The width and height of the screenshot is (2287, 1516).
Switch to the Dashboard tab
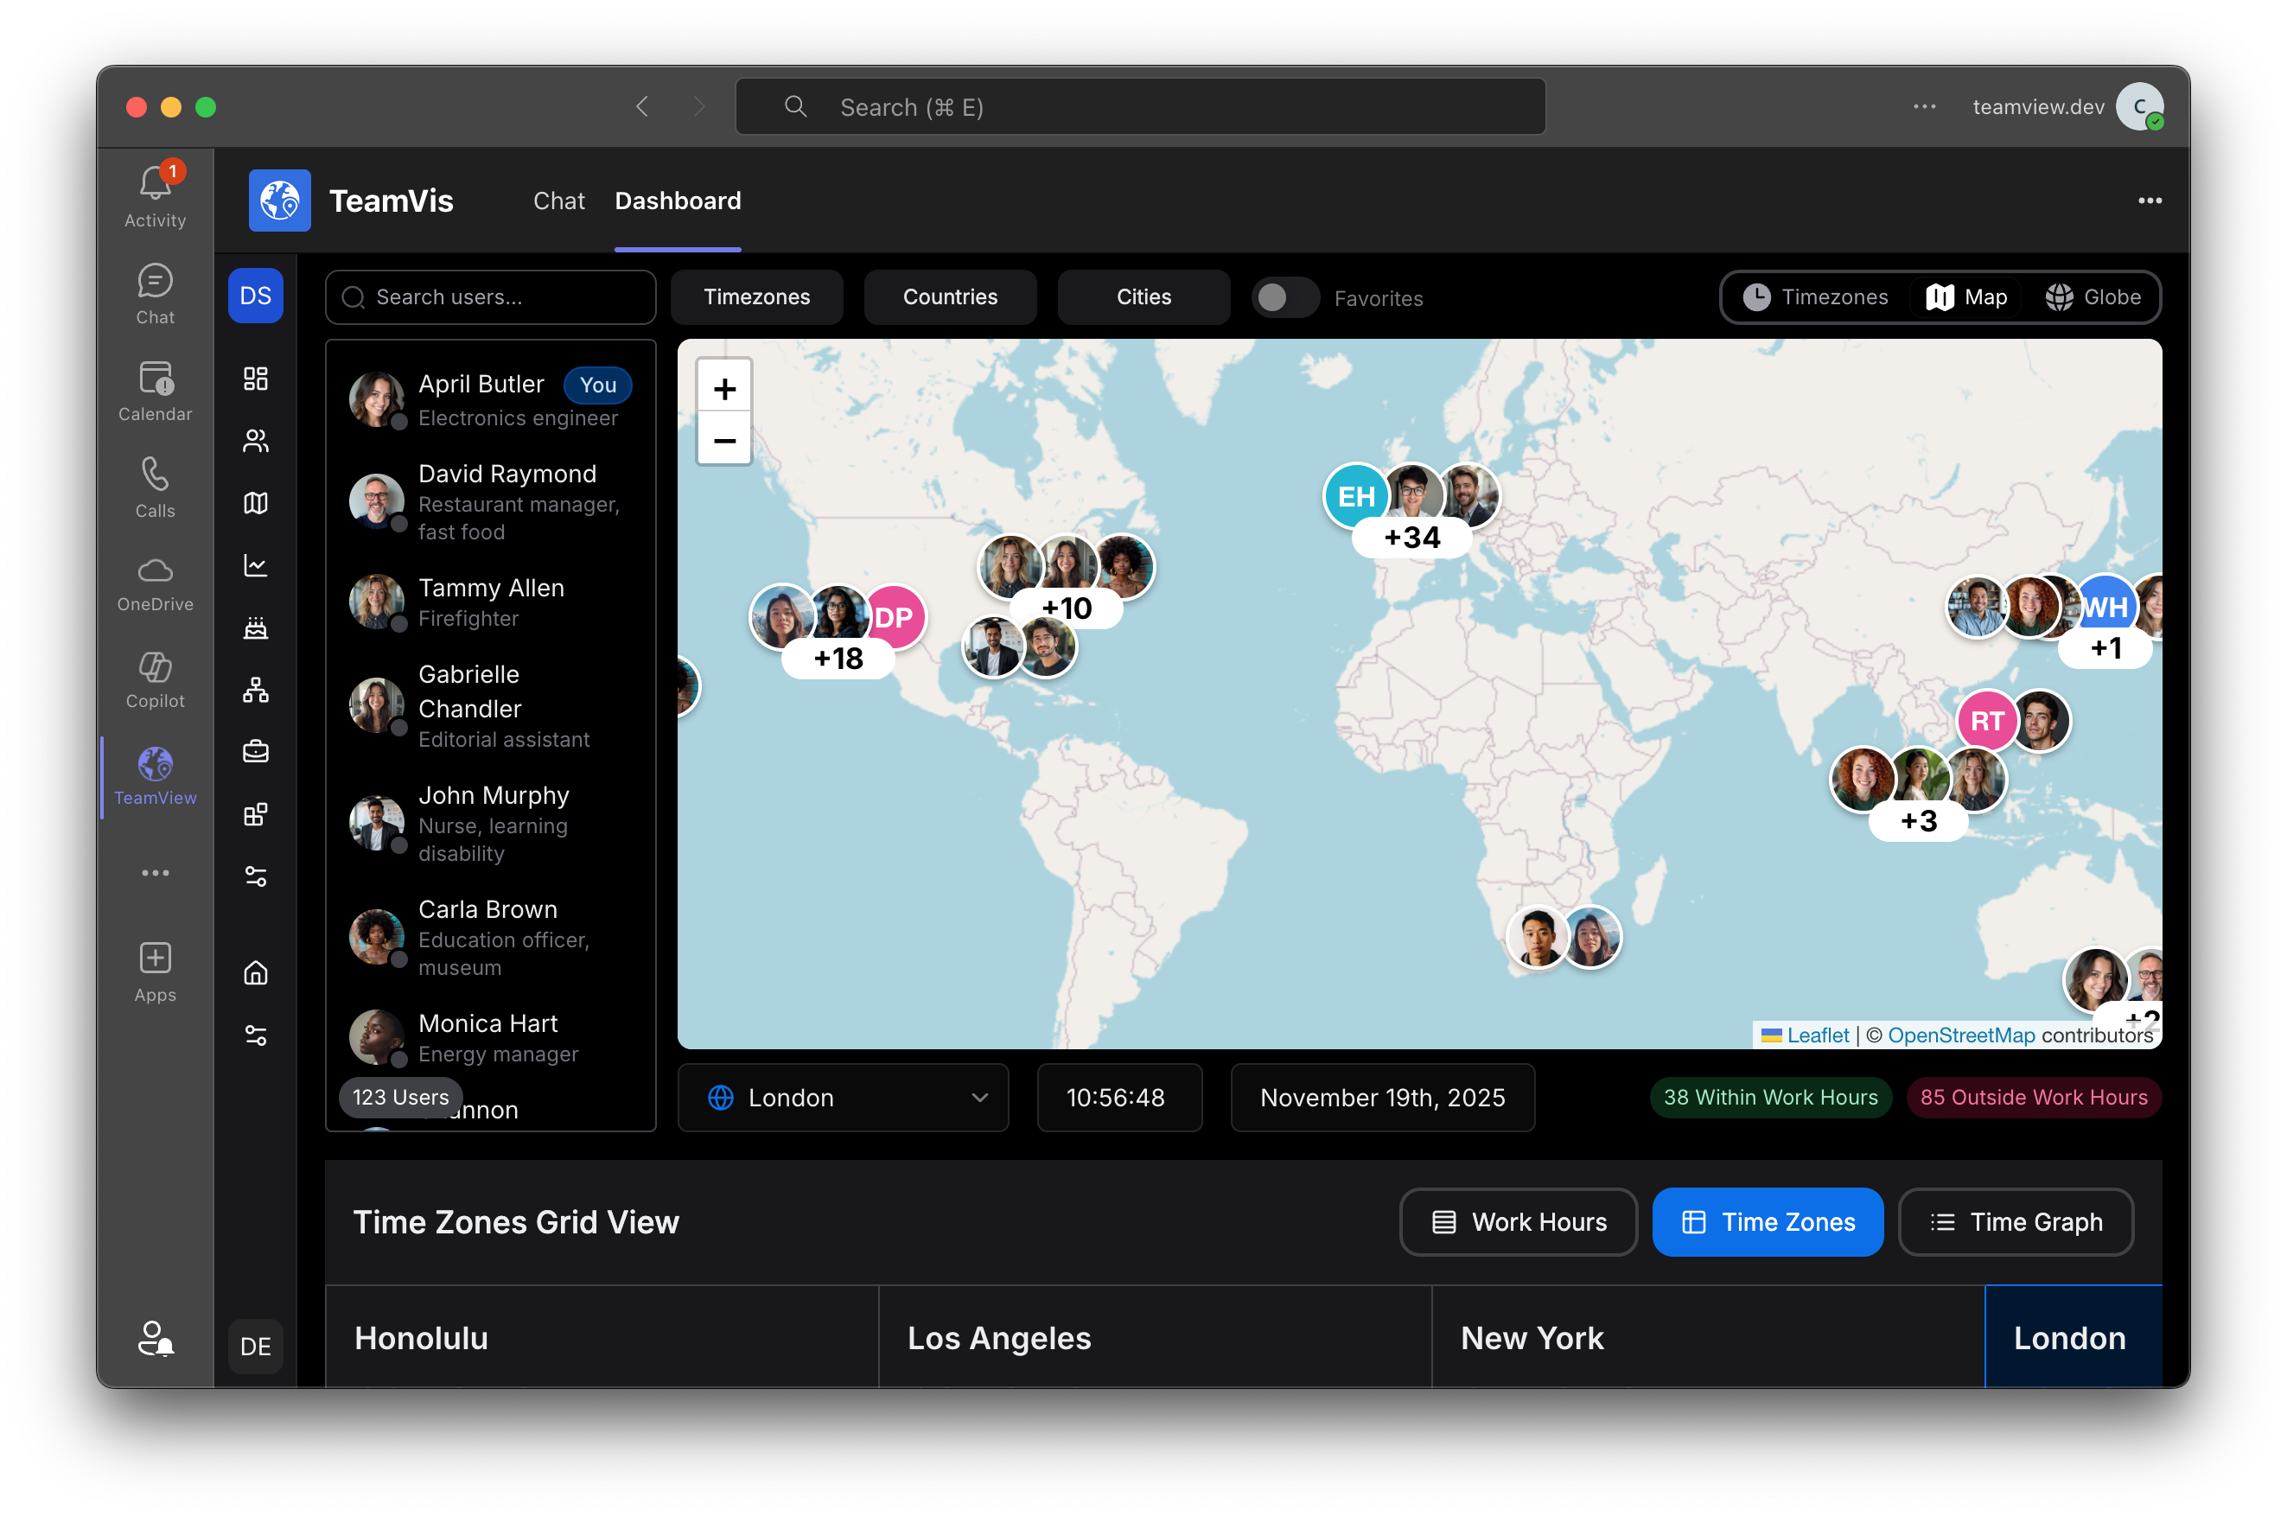click(x=678, y=201)
